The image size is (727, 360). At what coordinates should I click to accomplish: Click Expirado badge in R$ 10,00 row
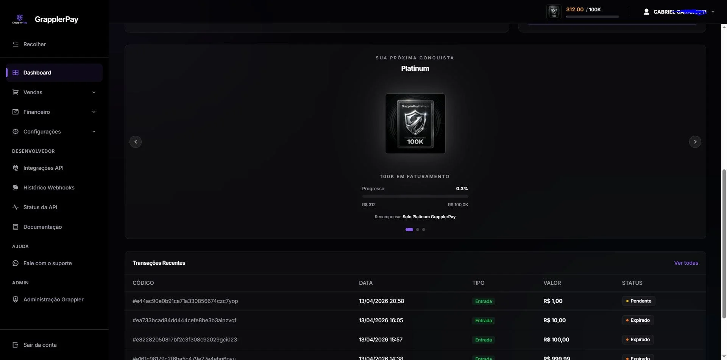[x=638, y=320]
